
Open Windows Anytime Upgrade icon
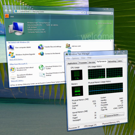12,55
